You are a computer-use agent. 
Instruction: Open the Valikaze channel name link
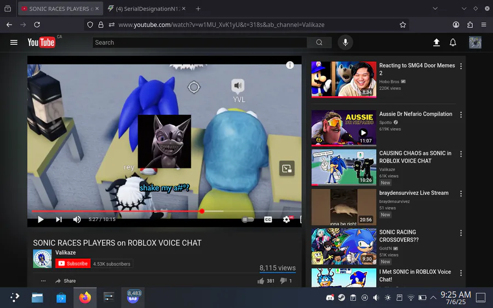click(65, 252)
